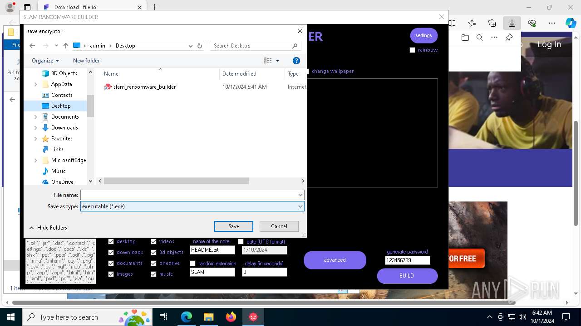Expand the AppData tree node
This screenshot has width=581, height=326.
(36, 84)
